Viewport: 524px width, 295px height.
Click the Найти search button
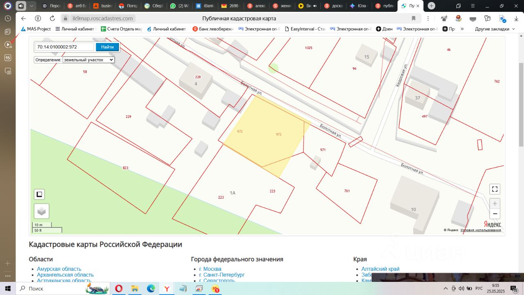point(107,47)
